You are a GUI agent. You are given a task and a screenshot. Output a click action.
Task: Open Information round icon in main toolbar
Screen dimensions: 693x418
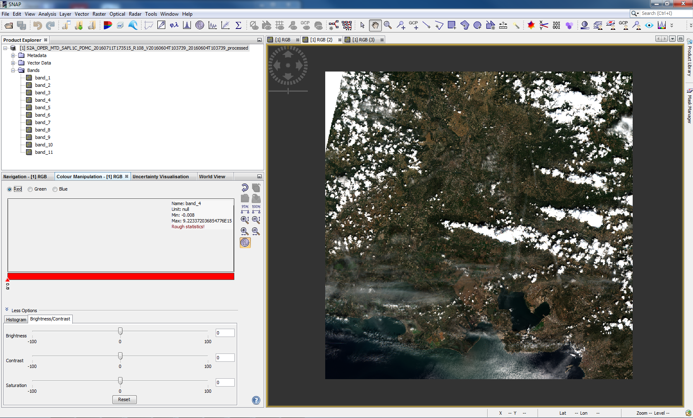tap(200, 26)
